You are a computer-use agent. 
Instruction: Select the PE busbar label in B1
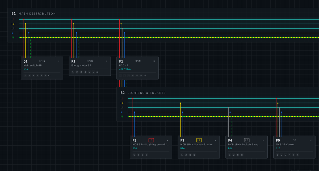coord(13,38)
